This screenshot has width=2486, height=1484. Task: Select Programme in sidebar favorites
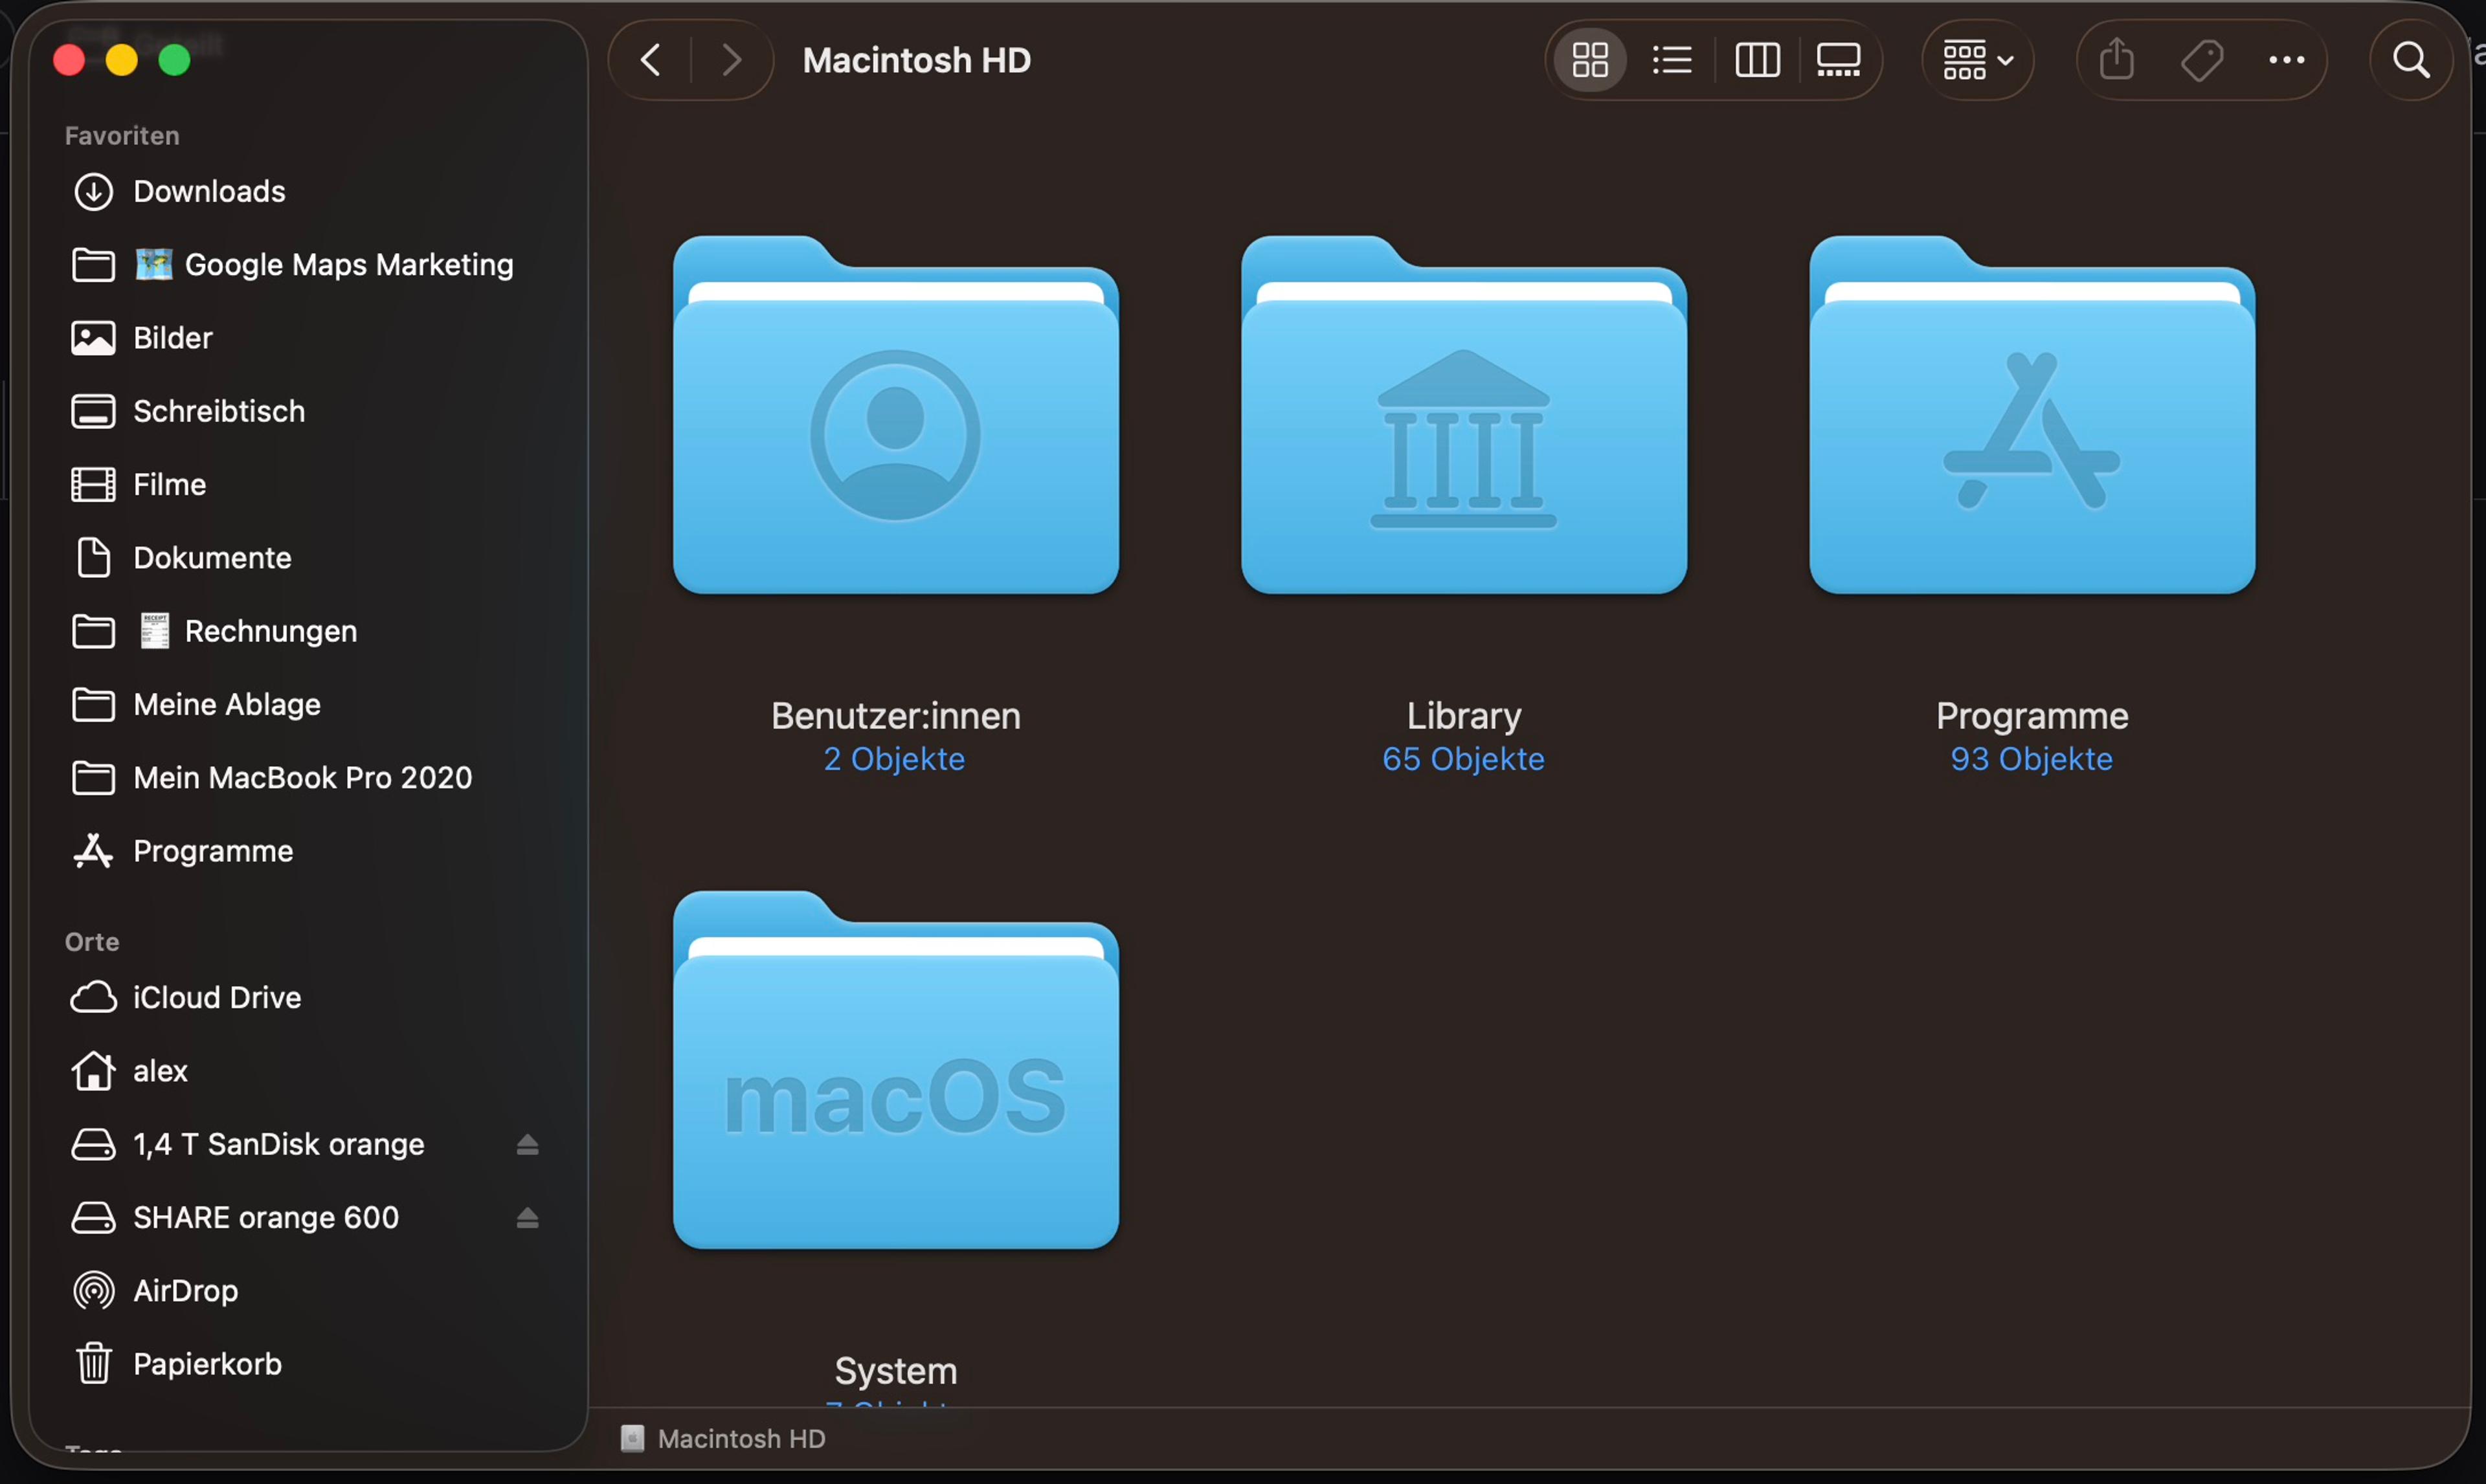coord(308,851)
